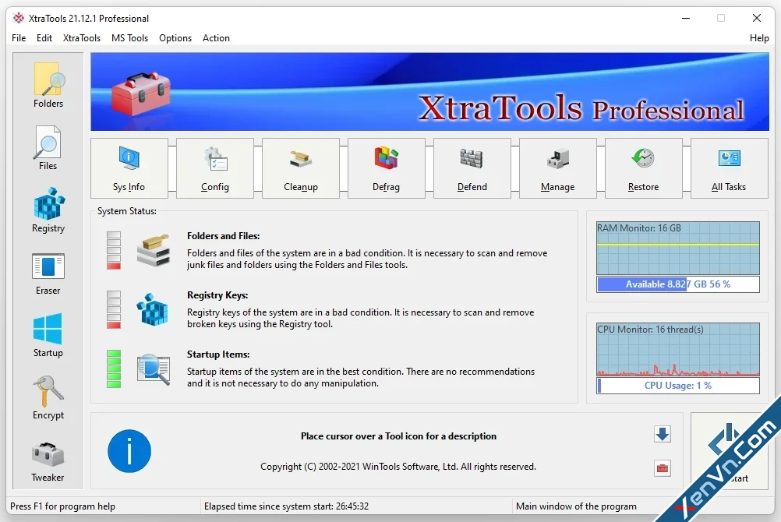Click the small red toolbox button
This screenshot has height=522, width=781.
(x=662, y=468)
